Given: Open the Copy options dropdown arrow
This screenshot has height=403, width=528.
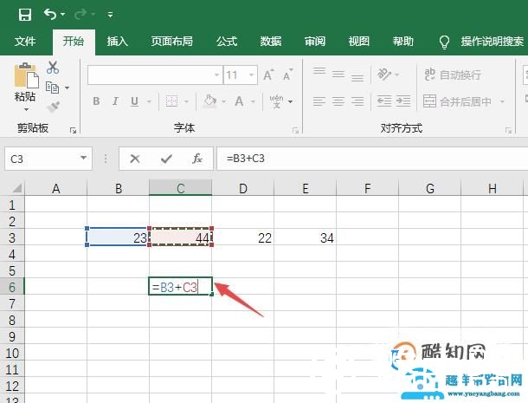Looking at the screenshot, I should pos(67,88).
